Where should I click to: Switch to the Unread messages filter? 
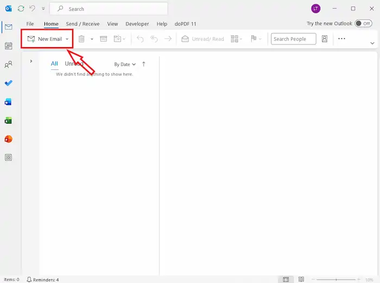click(x=74, y=64)
